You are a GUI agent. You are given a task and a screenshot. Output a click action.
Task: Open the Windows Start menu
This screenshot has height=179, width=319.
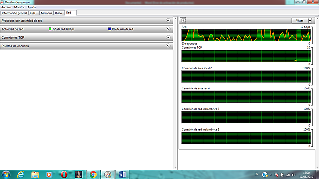[6, 175]
